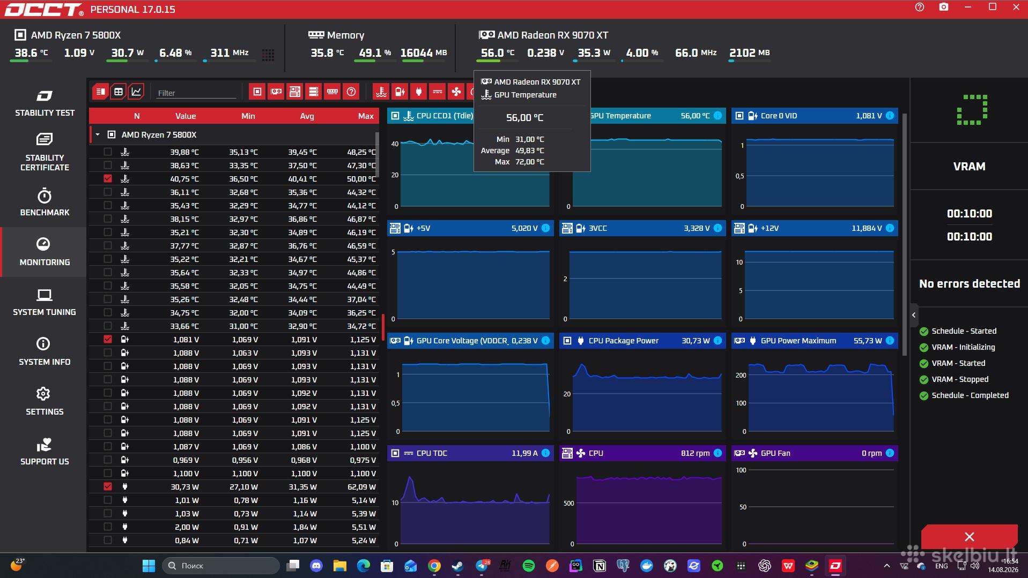Filter sensors by memory module icon
Image resolution: width=1028 pixels, height=578 pixels.
[x=332, y=92]
